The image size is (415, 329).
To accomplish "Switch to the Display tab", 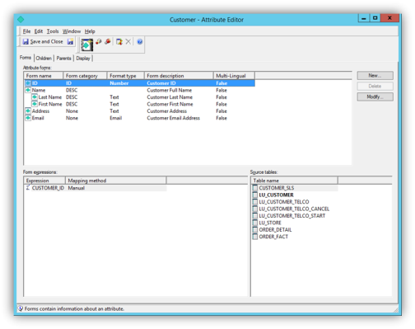I will tap(83, 59).
